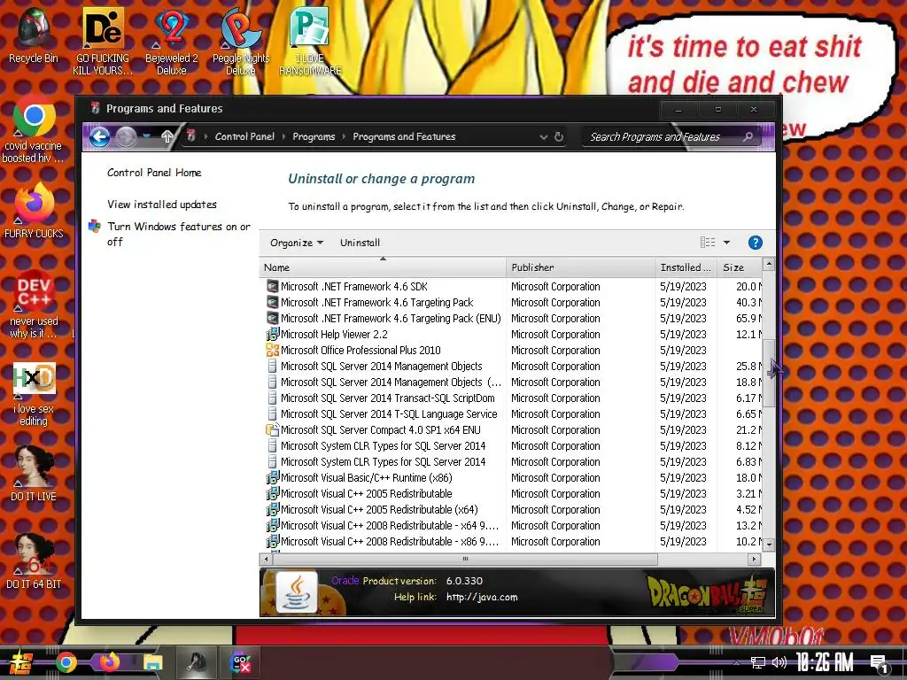Click the volume speaker tray icon
The height and width of the screenshot is (680, 907).
click(779, 662)
